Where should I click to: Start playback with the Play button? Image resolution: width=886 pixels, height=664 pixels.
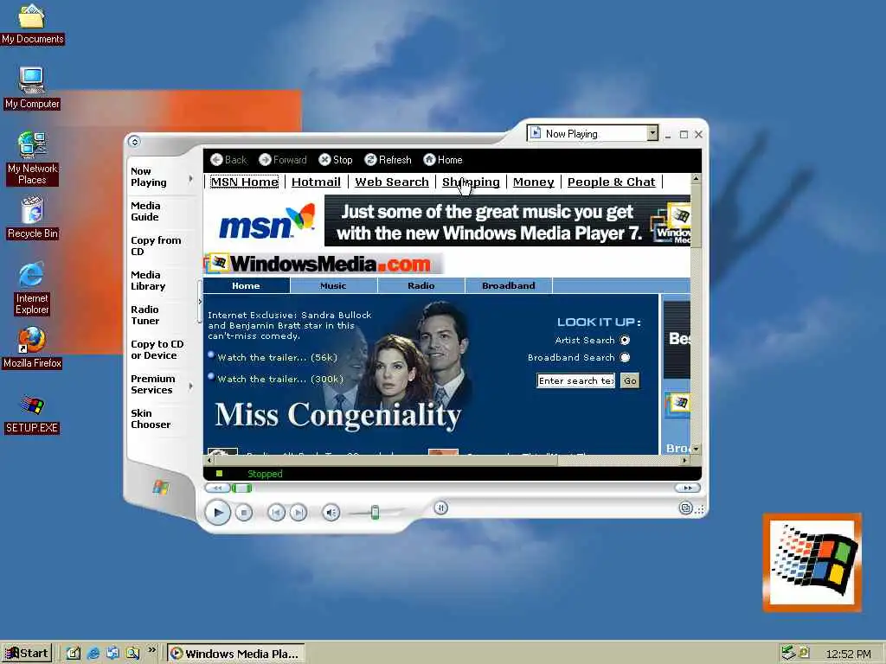click(217, 513)
